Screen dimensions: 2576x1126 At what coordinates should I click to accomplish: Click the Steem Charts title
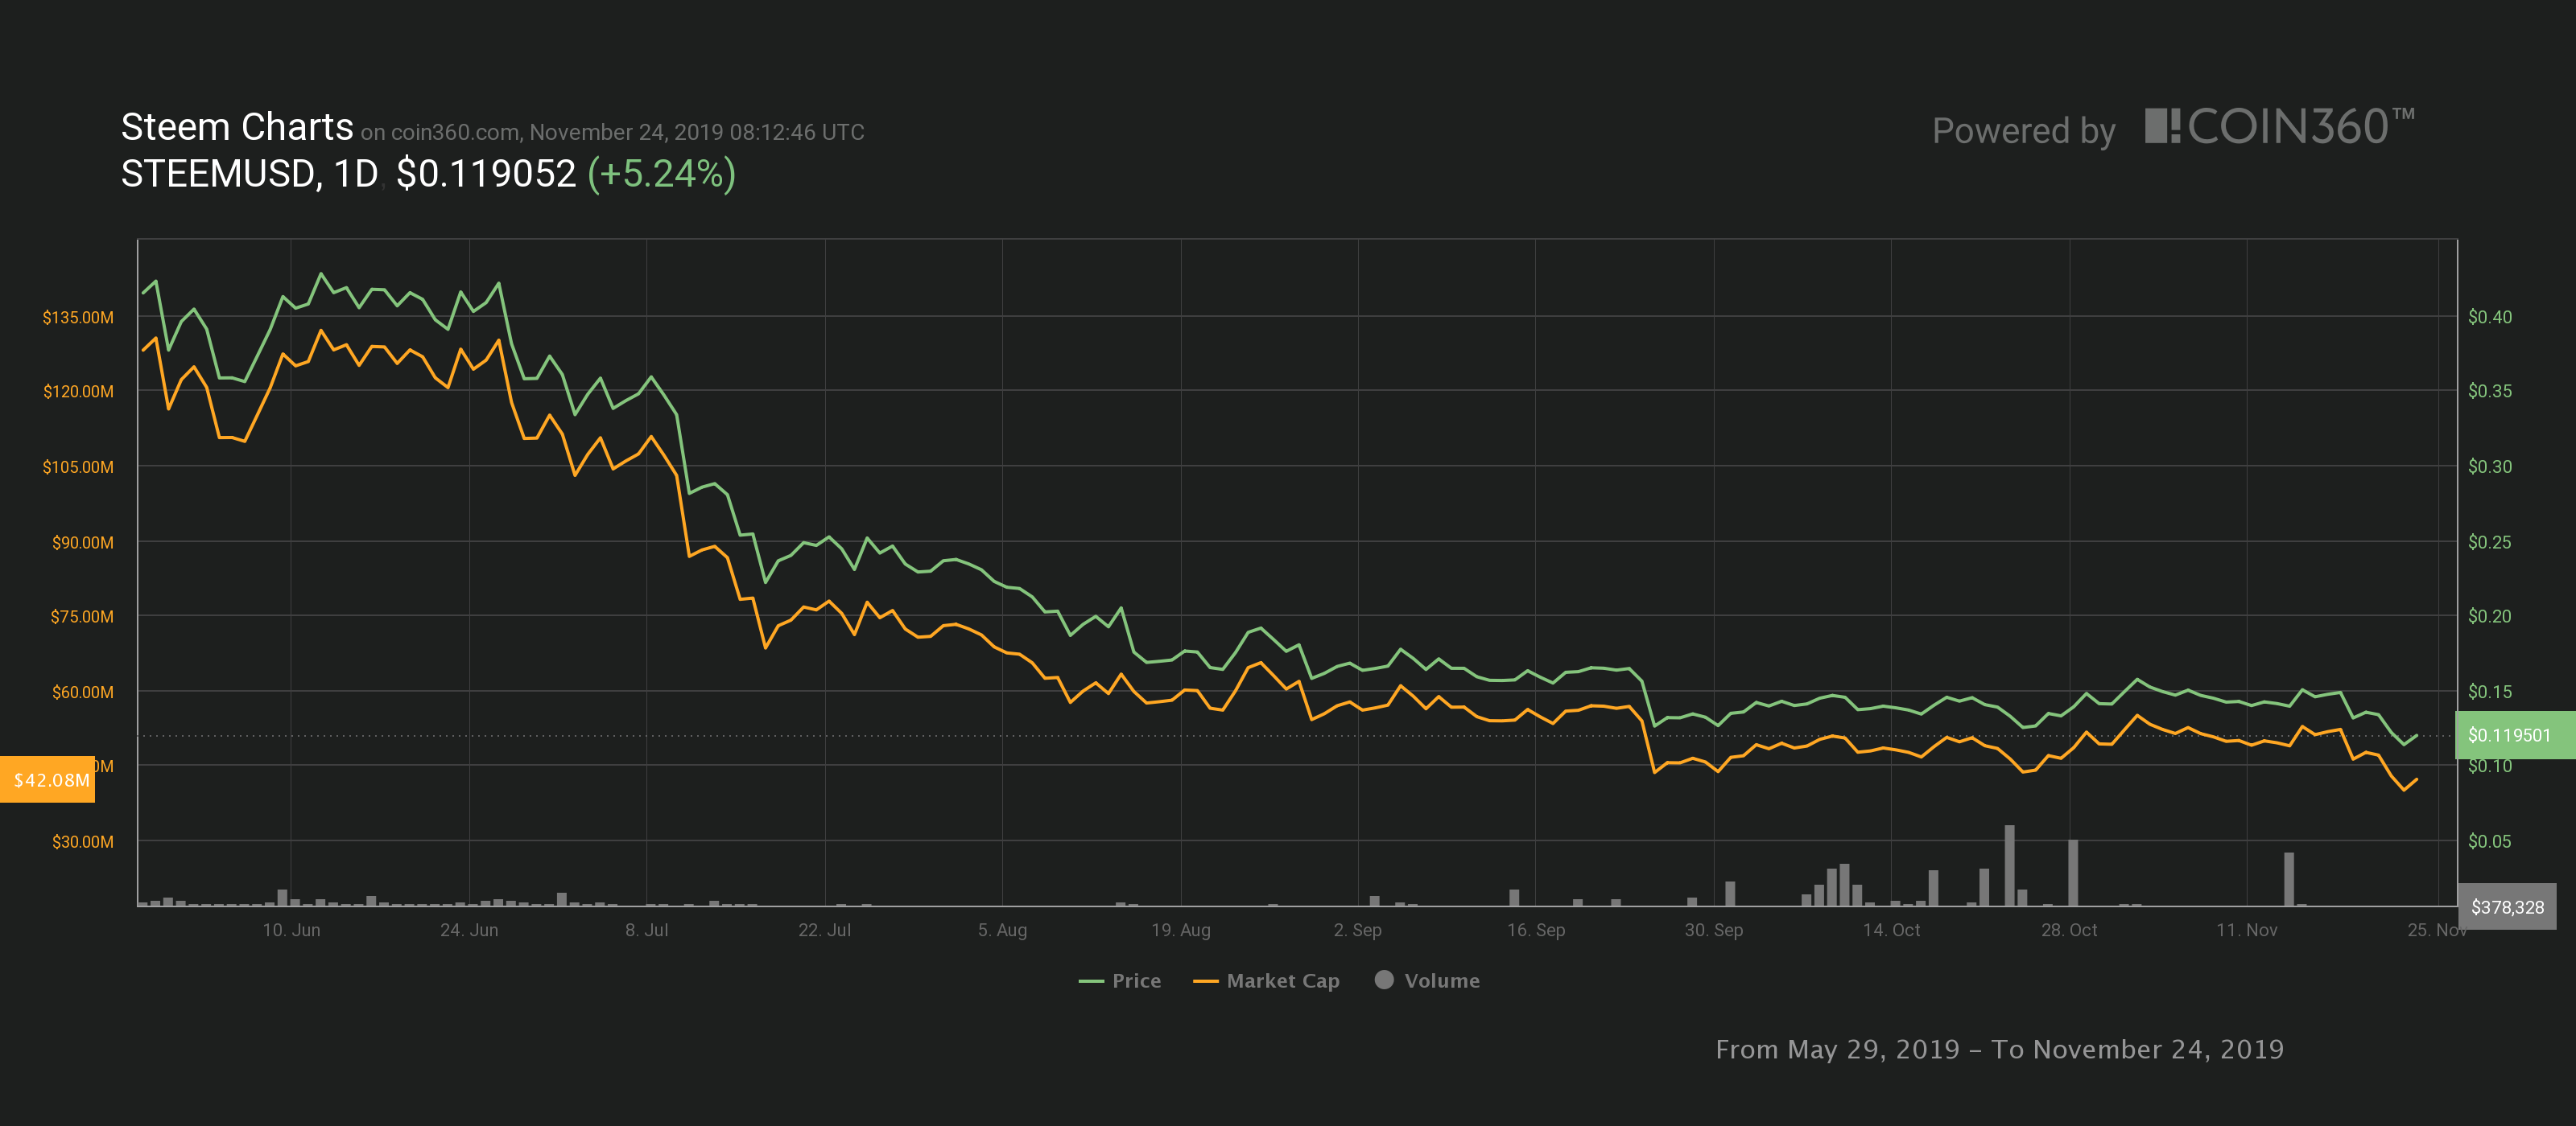pos(237,128)
